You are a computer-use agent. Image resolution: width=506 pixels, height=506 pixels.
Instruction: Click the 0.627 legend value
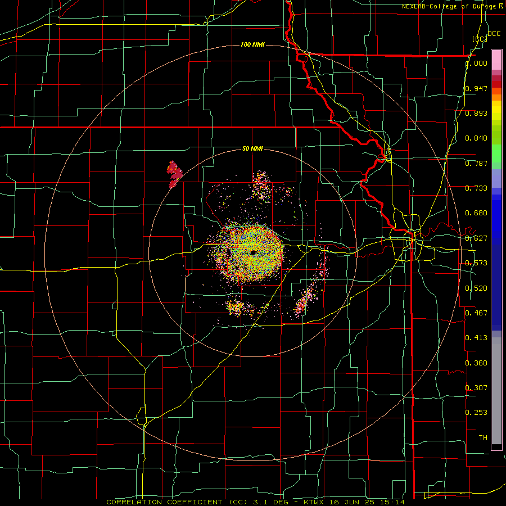pos(476,238)
